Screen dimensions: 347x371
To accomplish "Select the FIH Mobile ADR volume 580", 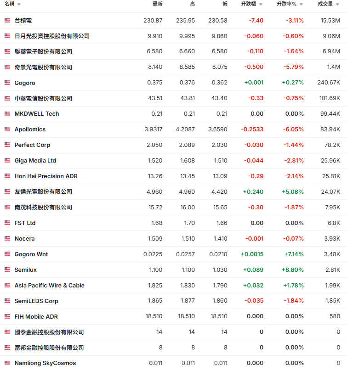I will click(335, 316).
